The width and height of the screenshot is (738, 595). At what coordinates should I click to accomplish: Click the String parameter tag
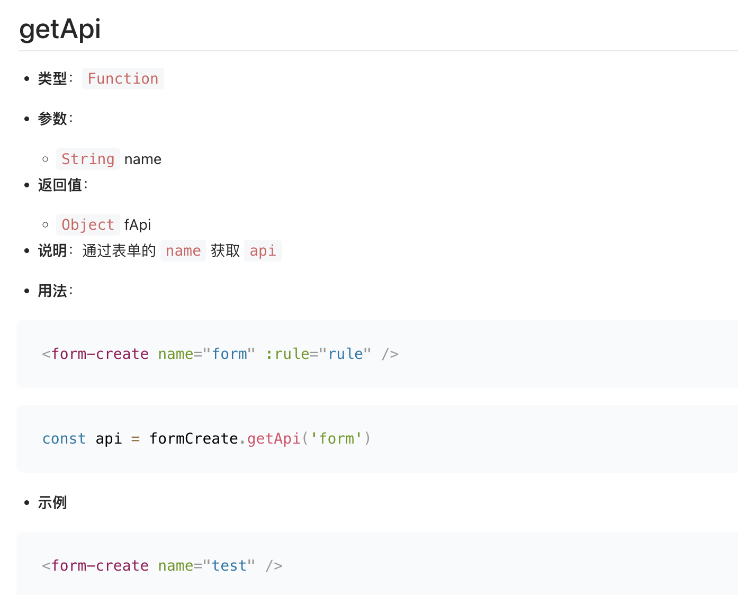[88, 159]
